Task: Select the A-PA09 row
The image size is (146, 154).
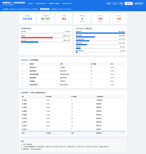Action: [x=73, y=115]
